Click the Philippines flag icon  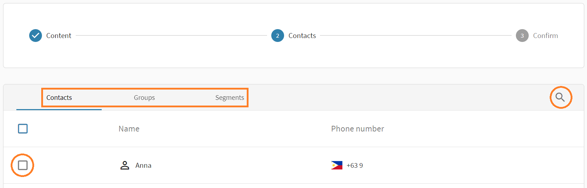(x=336, y=165)
